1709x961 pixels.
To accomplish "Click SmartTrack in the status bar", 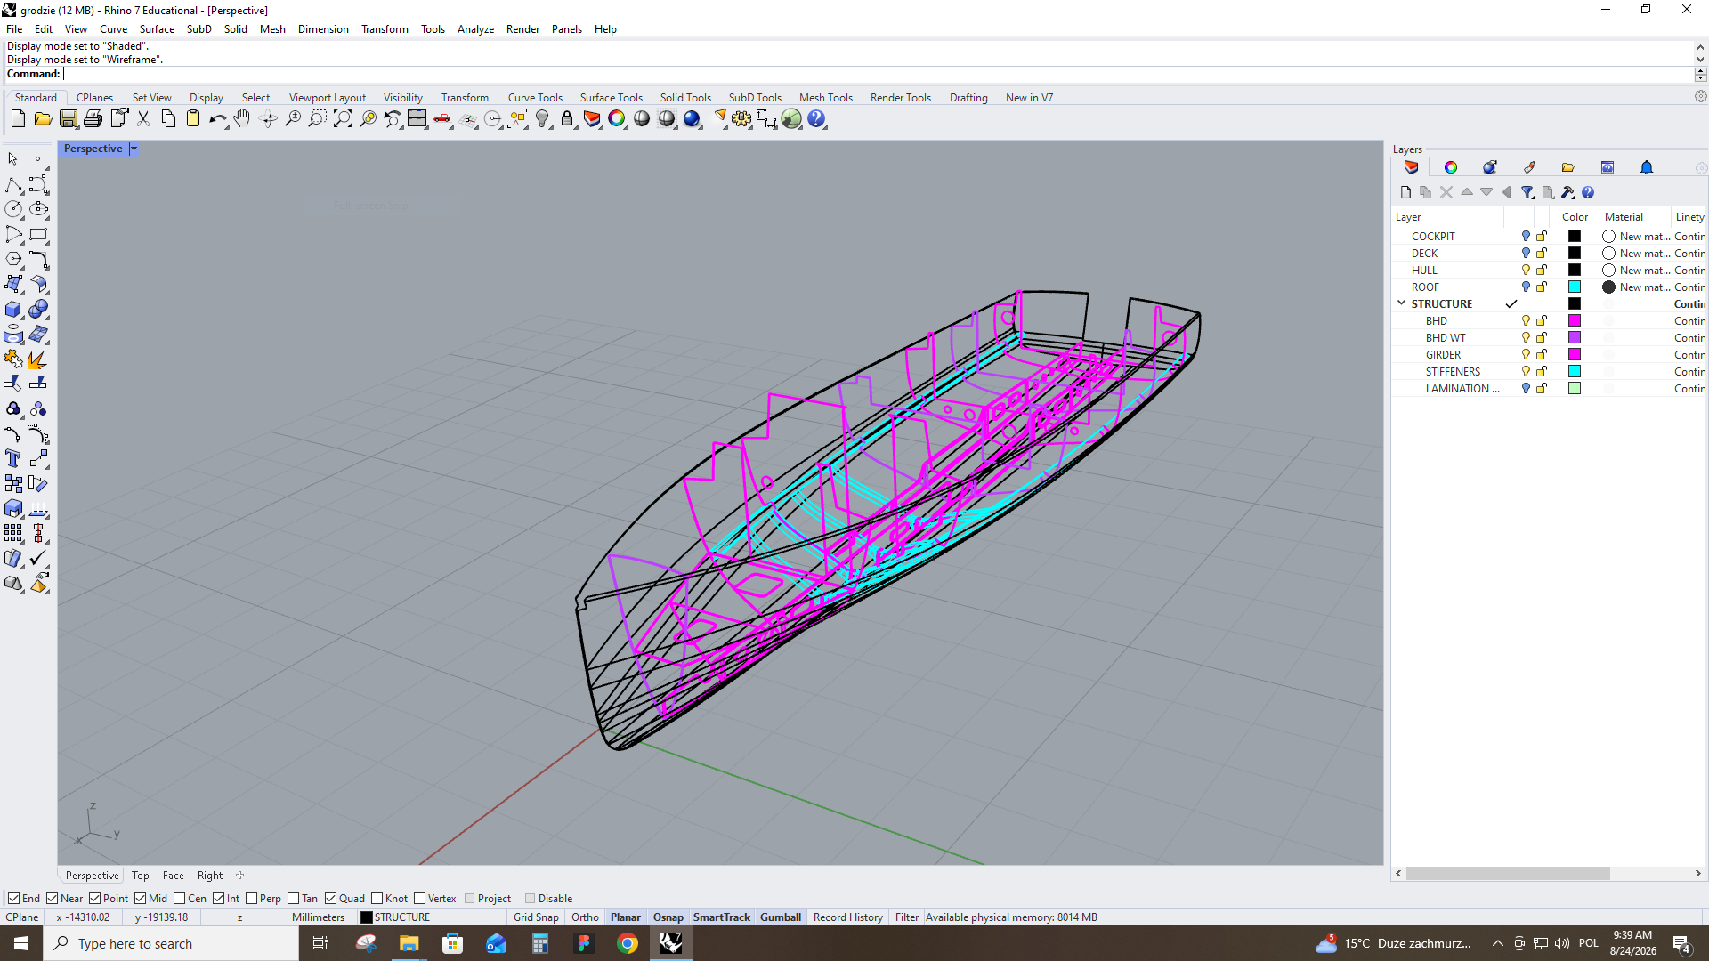I will coord(721,917).
